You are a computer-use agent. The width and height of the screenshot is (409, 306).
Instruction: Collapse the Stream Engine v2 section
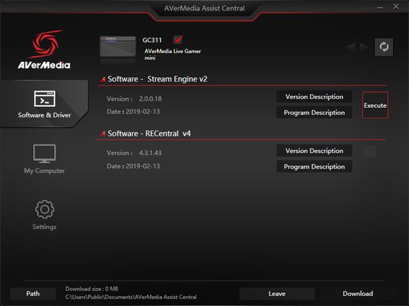(x=102, y=79)
